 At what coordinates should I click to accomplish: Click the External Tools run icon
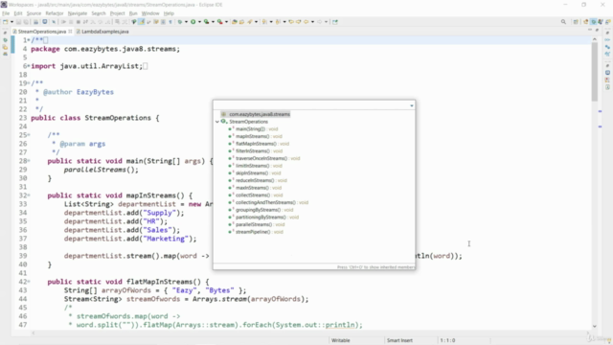(x=219, y=22)
